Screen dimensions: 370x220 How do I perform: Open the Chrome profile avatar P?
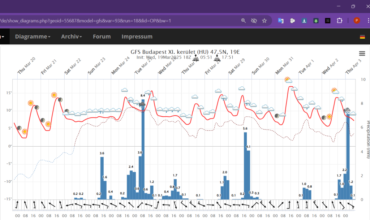(357, 21)
